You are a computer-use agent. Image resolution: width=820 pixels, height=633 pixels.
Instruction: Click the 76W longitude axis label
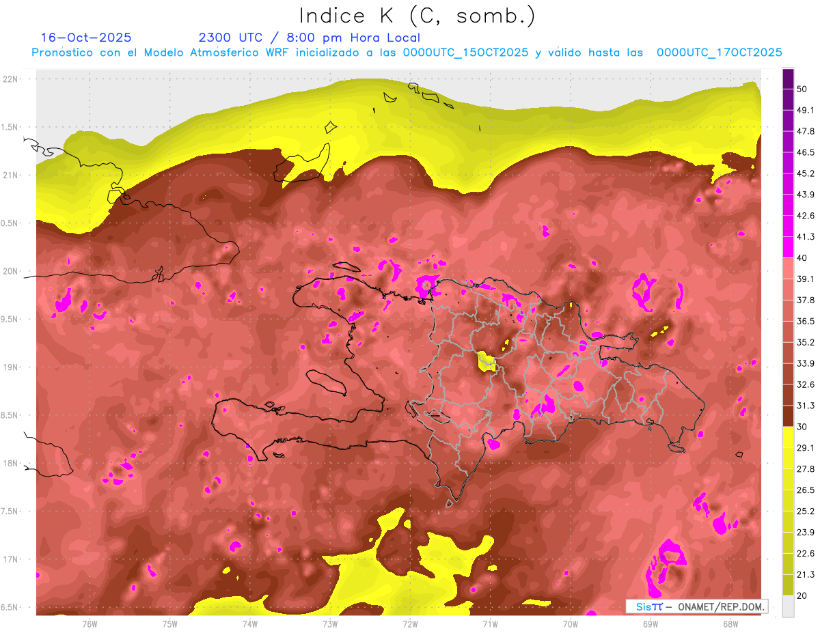pyautogui.click(x=90, y=623)
